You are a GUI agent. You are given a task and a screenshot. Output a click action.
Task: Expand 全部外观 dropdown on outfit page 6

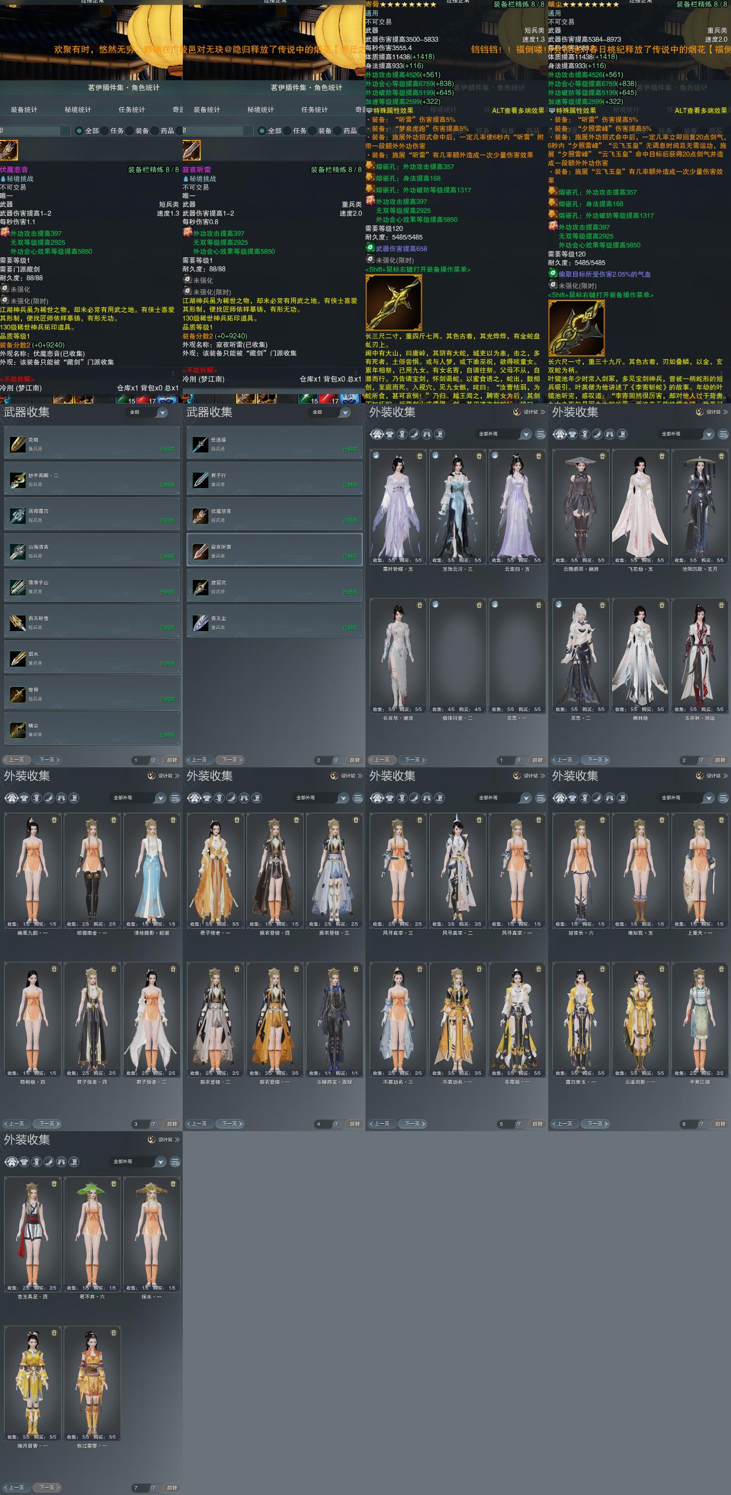686,798
